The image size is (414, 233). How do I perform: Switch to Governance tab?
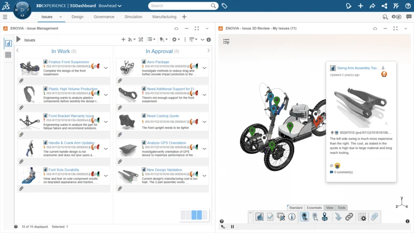coord(104,17)
